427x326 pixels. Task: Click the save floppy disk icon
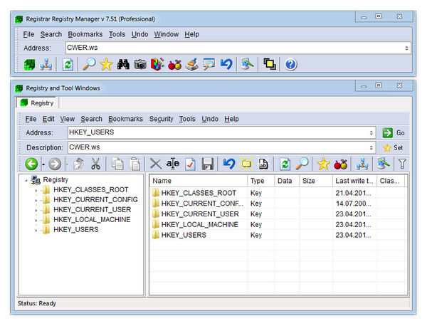[x=208, y=164]
